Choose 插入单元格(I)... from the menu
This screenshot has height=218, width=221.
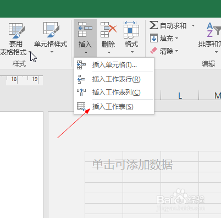click(114, 65)
